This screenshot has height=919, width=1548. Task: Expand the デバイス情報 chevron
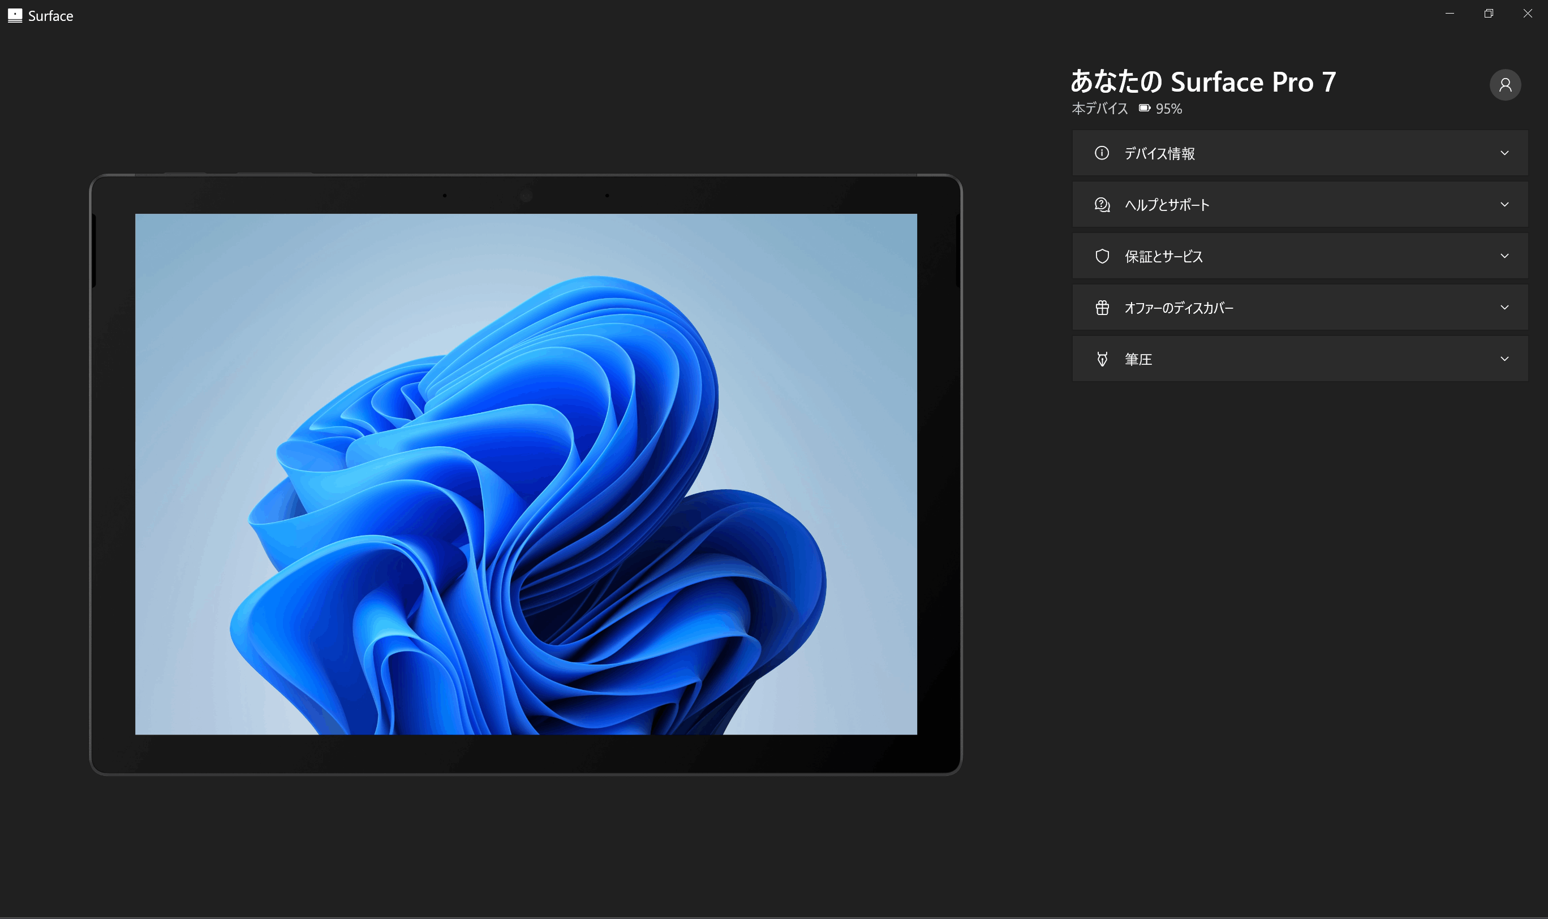coord(1504,153)
